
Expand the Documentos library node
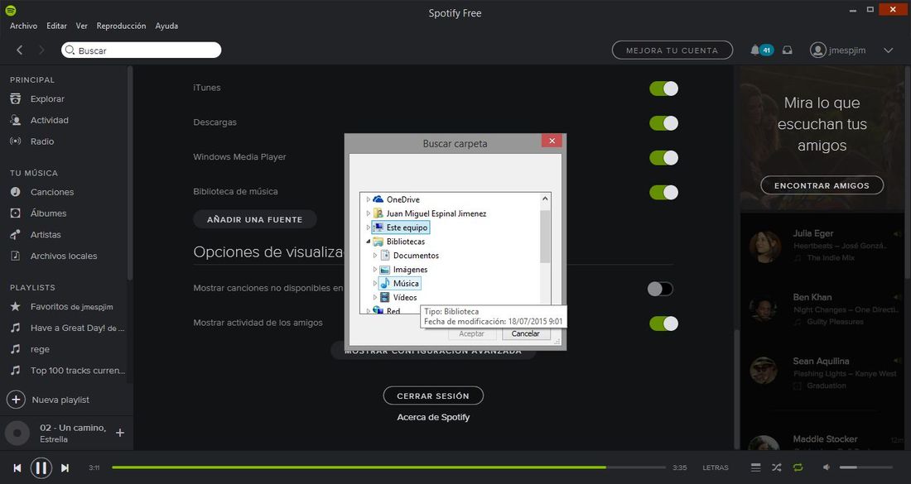[375, 256]
